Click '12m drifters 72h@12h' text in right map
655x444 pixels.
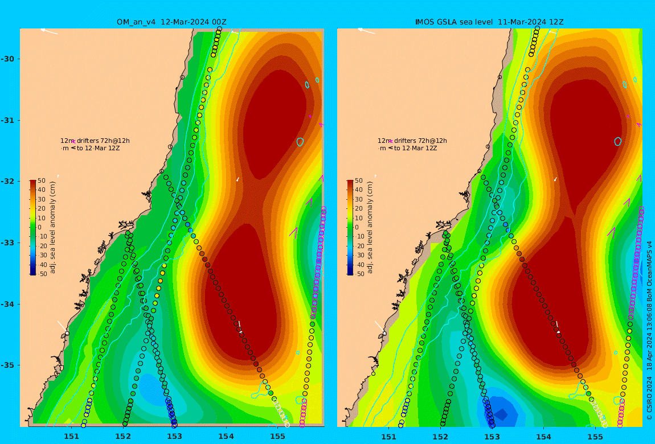pyautogui.click(x=412, y=141)
